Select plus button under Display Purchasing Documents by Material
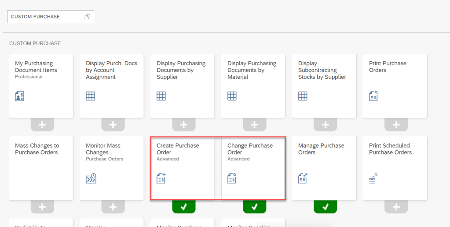Screen dimensions: 450x227 pyautogui.click(x=254, y=125)
